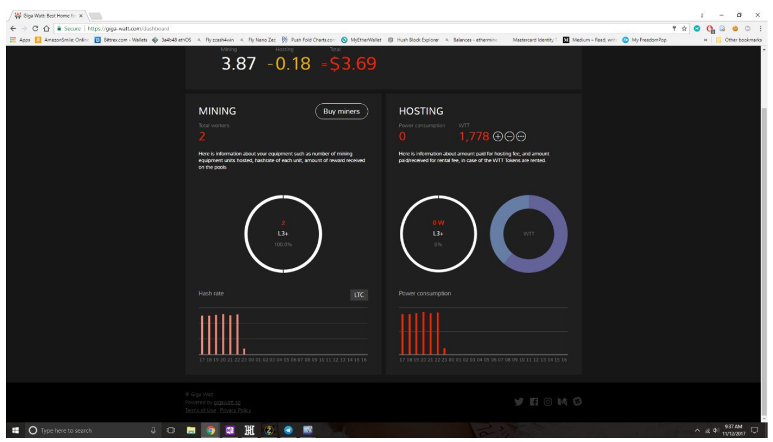The image size is (773, 442).
Task: Open Giga Watt Slack icon link
Action: 577,402
